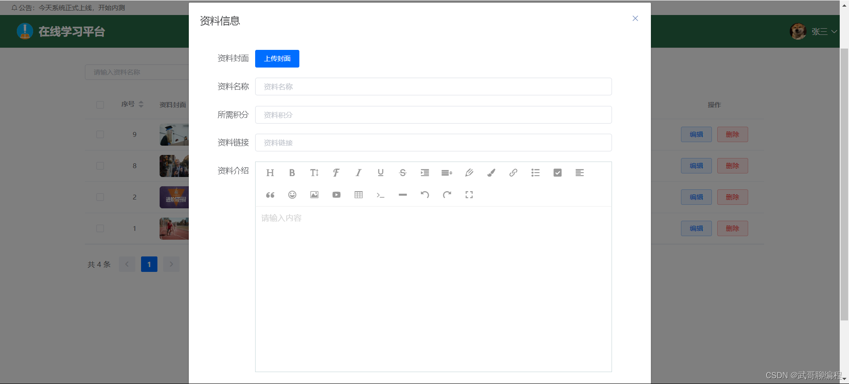Toggle italic formatting in editor
Viewport: 849px width, 384px height.
[x=359, y=173]
